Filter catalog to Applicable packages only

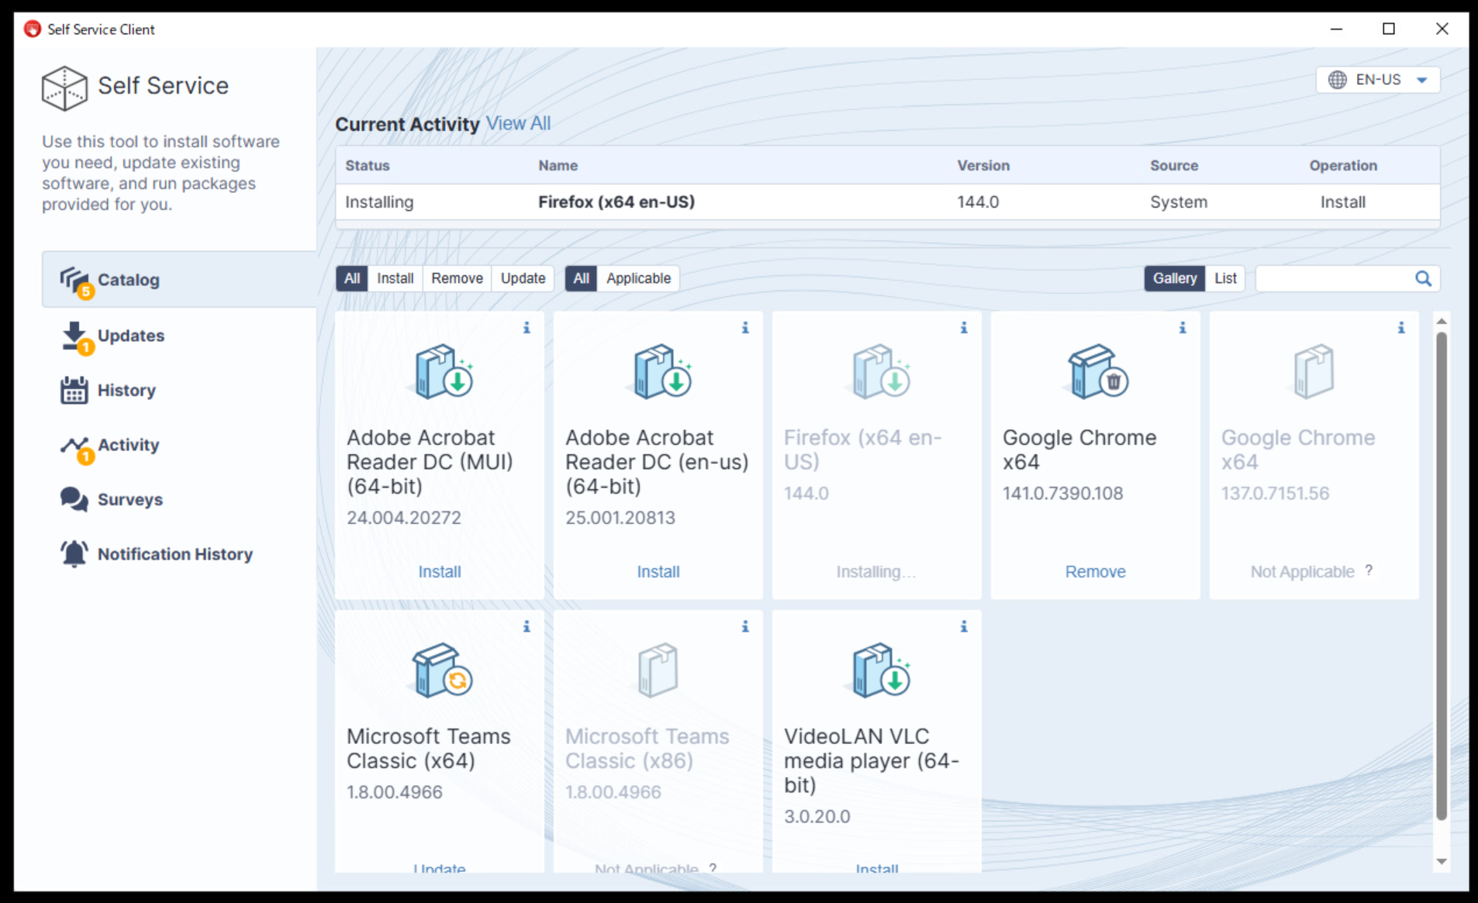click(637, 279)
